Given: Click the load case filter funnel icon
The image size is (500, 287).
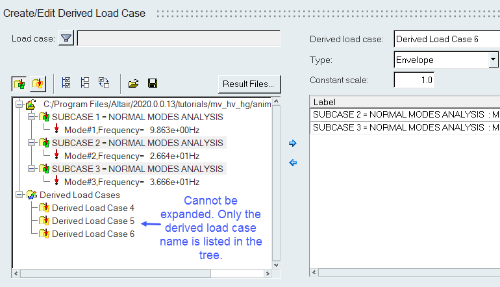Looking at the screenshot, I should (66, 38).
